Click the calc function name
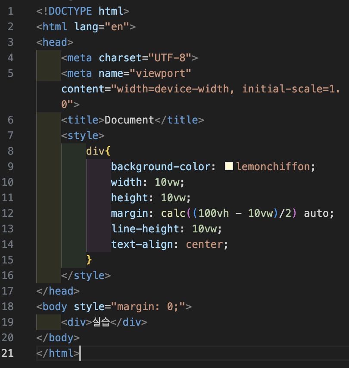The width and height of the screenshot is (349, 368). pos(173,213)
